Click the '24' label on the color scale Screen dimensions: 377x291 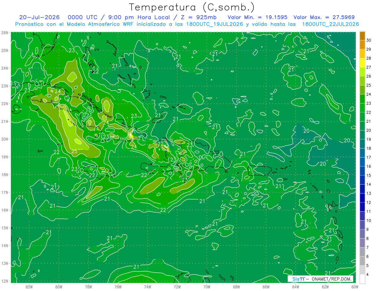(369, 94)
